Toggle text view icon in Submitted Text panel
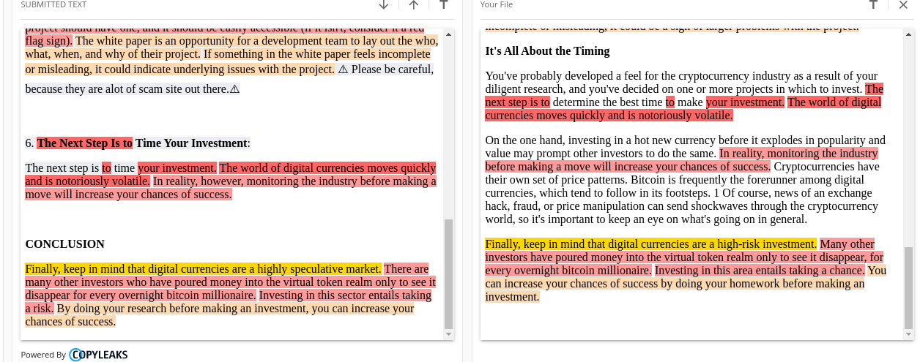Screen dimensions: 920x362 click(444, 4)
